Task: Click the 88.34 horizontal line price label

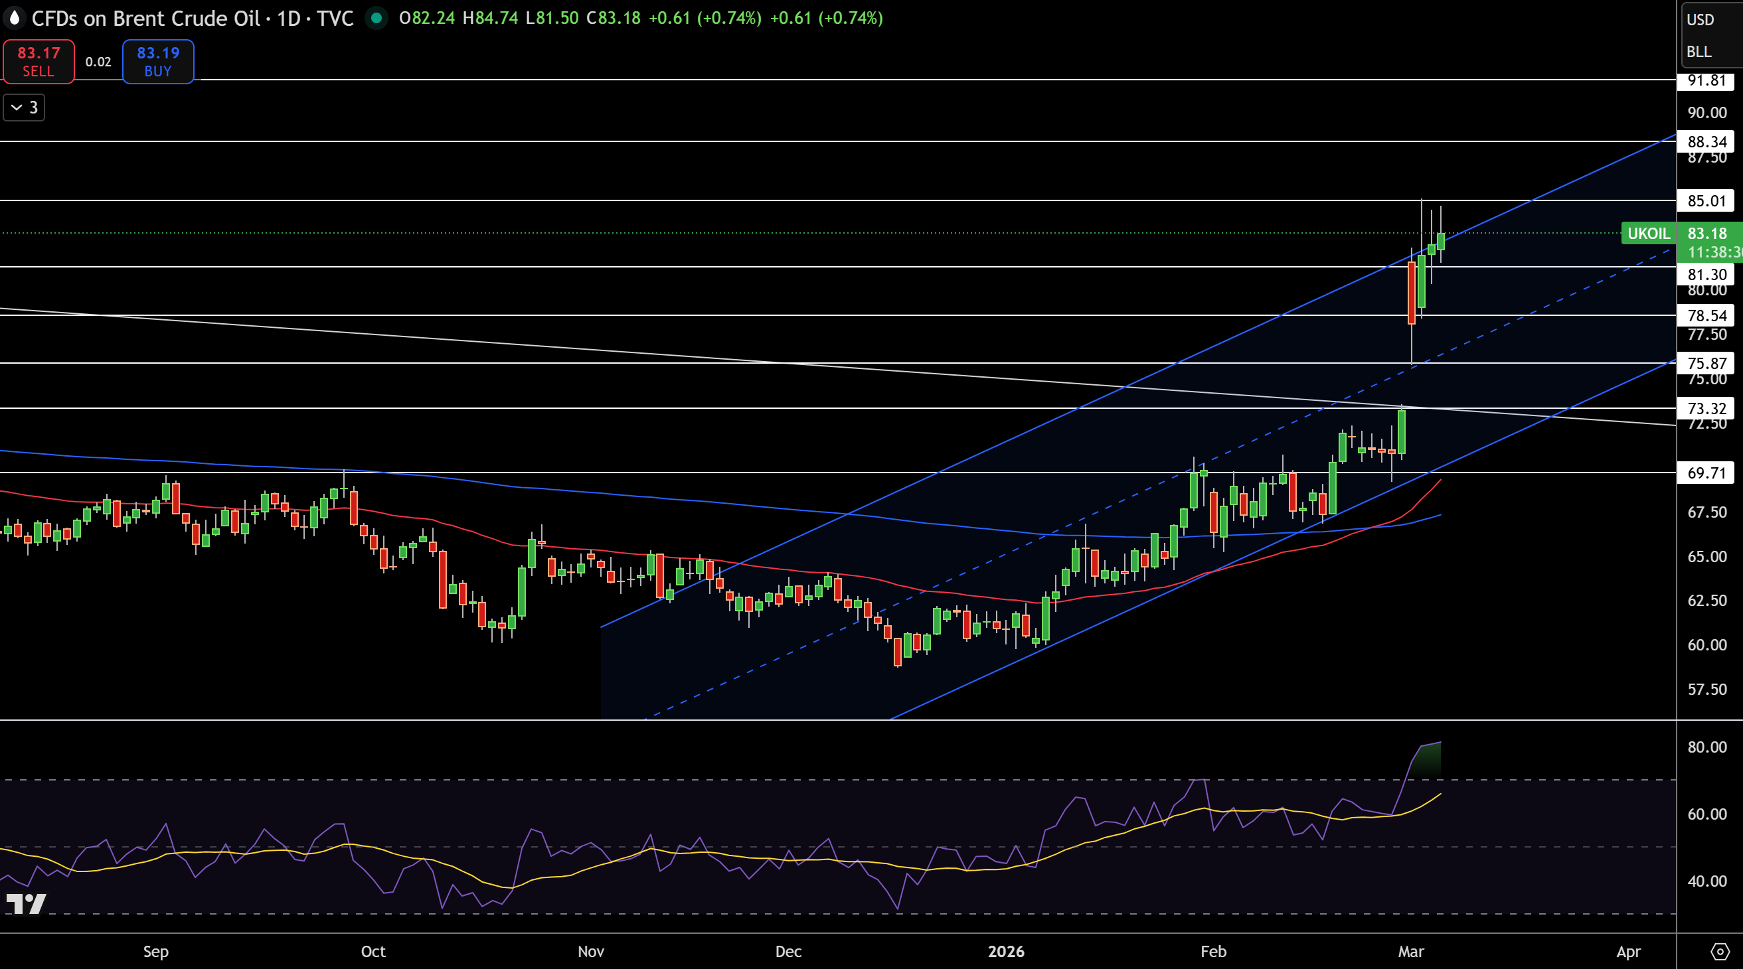Action: pyautogui.click(x=1706, y=141)
